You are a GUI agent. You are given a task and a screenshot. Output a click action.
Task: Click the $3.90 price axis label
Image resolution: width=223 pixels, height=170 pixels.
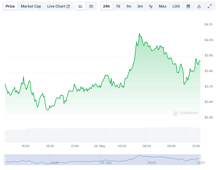[x=209, y=55]
